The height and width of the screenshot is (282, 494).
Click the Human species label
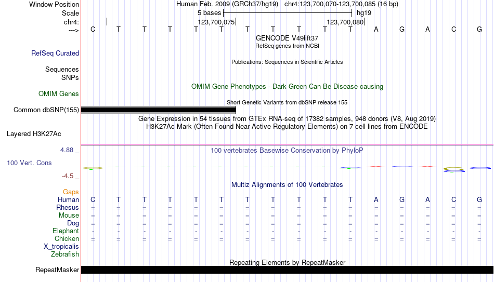(68, 199)
